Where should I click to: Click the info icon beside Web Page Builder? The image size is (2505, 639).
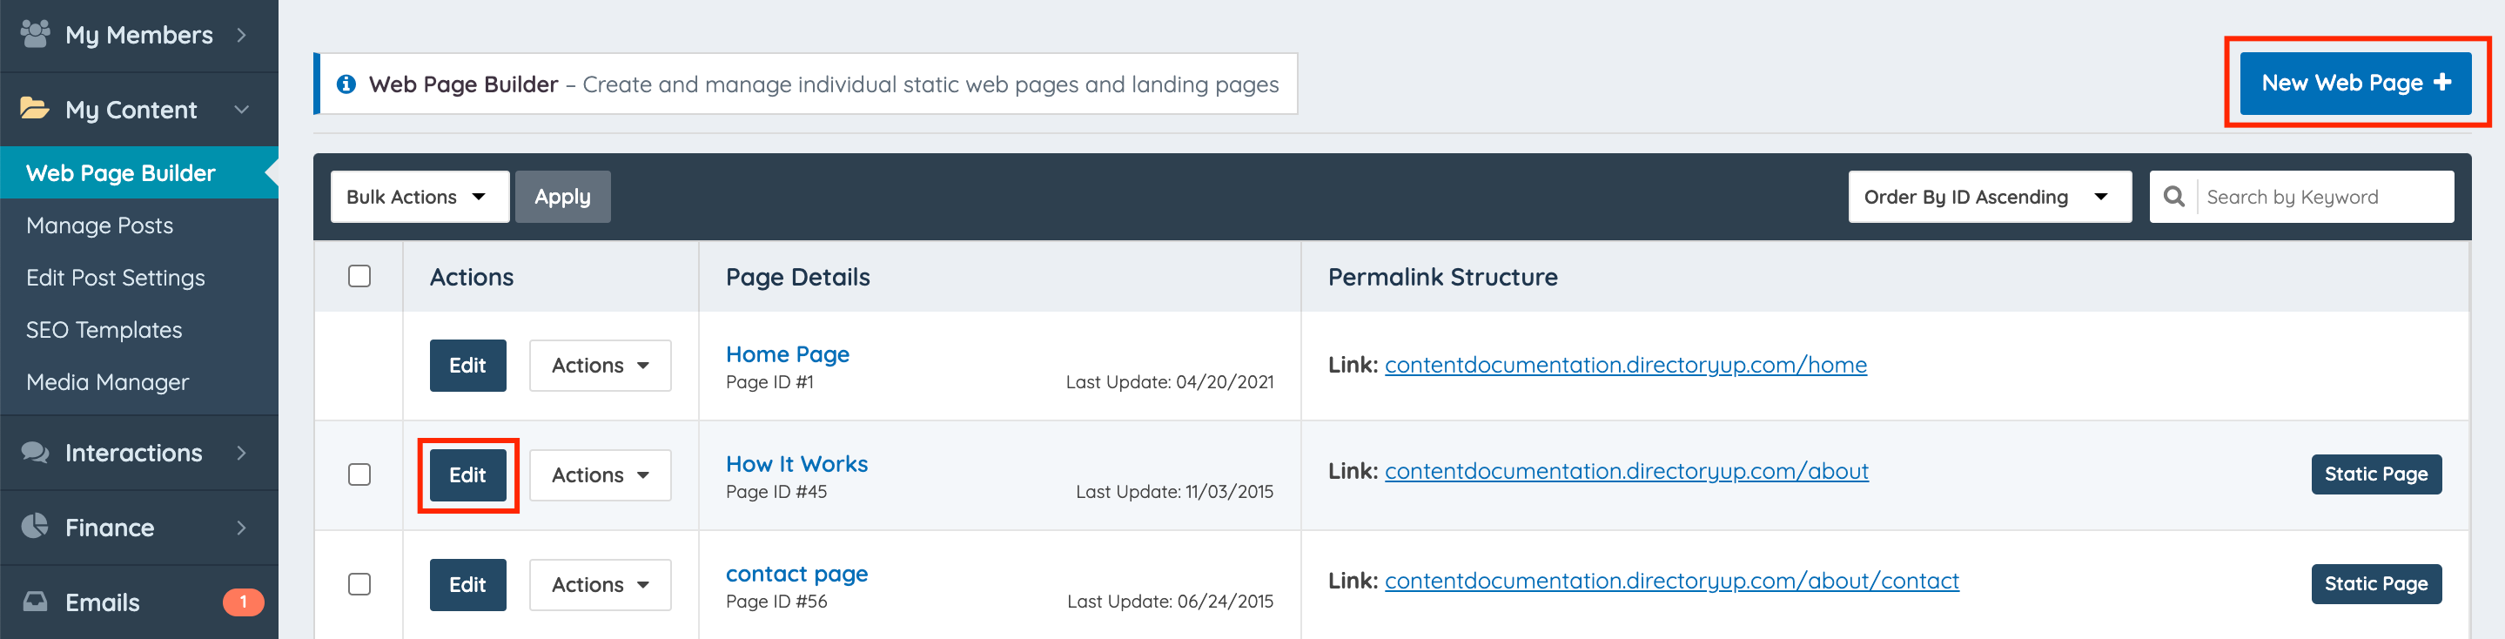[347, 84]
